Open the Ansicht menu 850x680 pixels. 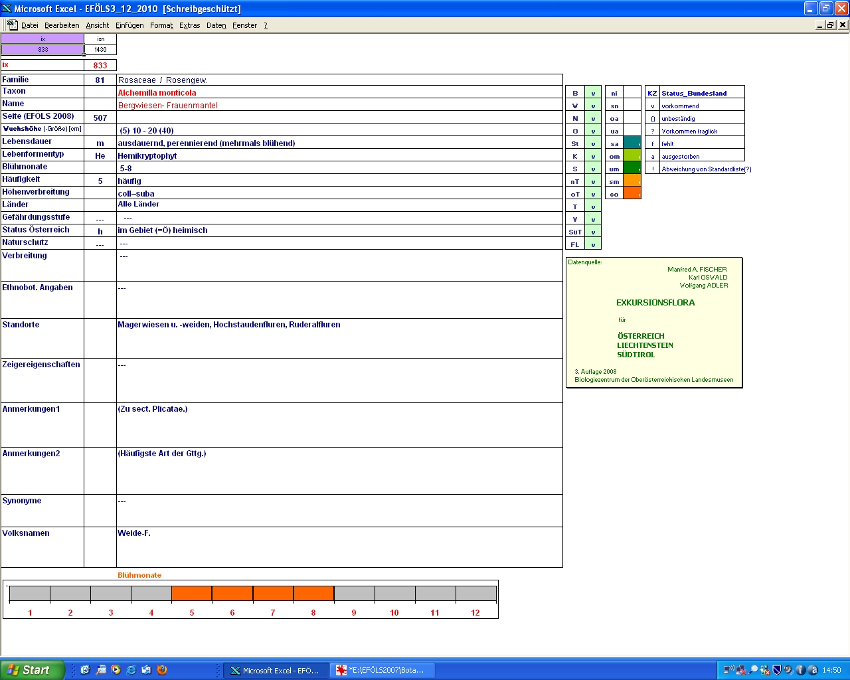click(97, 25)
